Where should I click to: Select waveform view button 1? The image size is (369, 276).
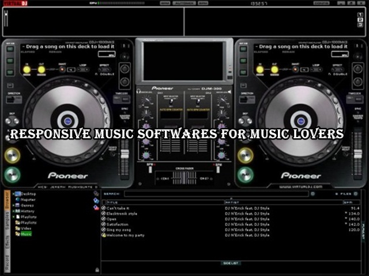(x=360, y=15)
